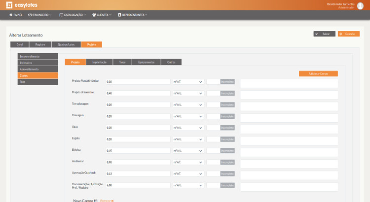Open unit dropdown for Aprovação Graphoab
This screenshot has width=370, height=202.
click(188, 174)
